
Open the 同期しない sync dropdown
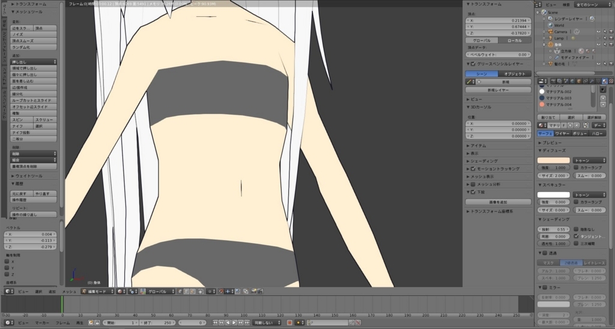click(x=267, y=323)
